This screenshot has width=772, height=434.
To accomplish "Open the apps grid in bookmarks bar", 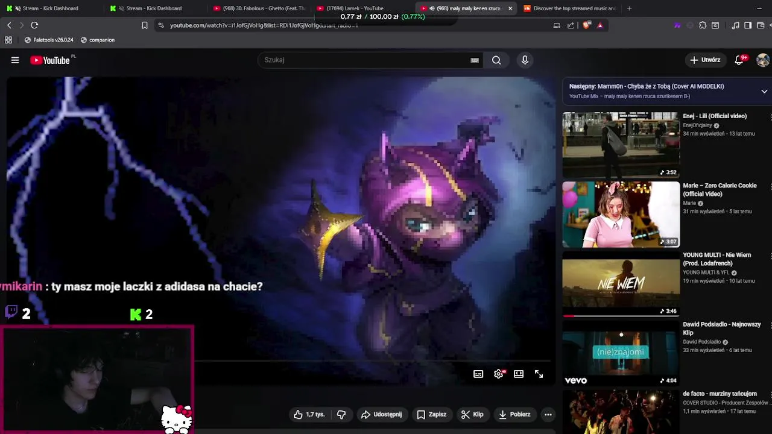I will click(x=8, y=40).
